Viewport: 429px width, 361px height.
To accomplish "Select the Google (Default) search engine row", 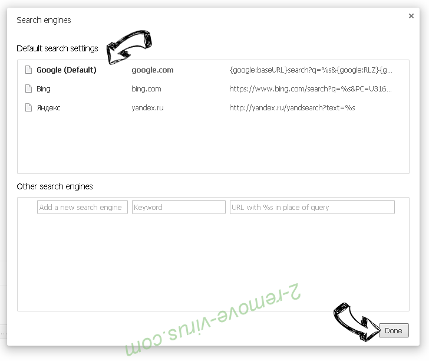I will point(213,70).
